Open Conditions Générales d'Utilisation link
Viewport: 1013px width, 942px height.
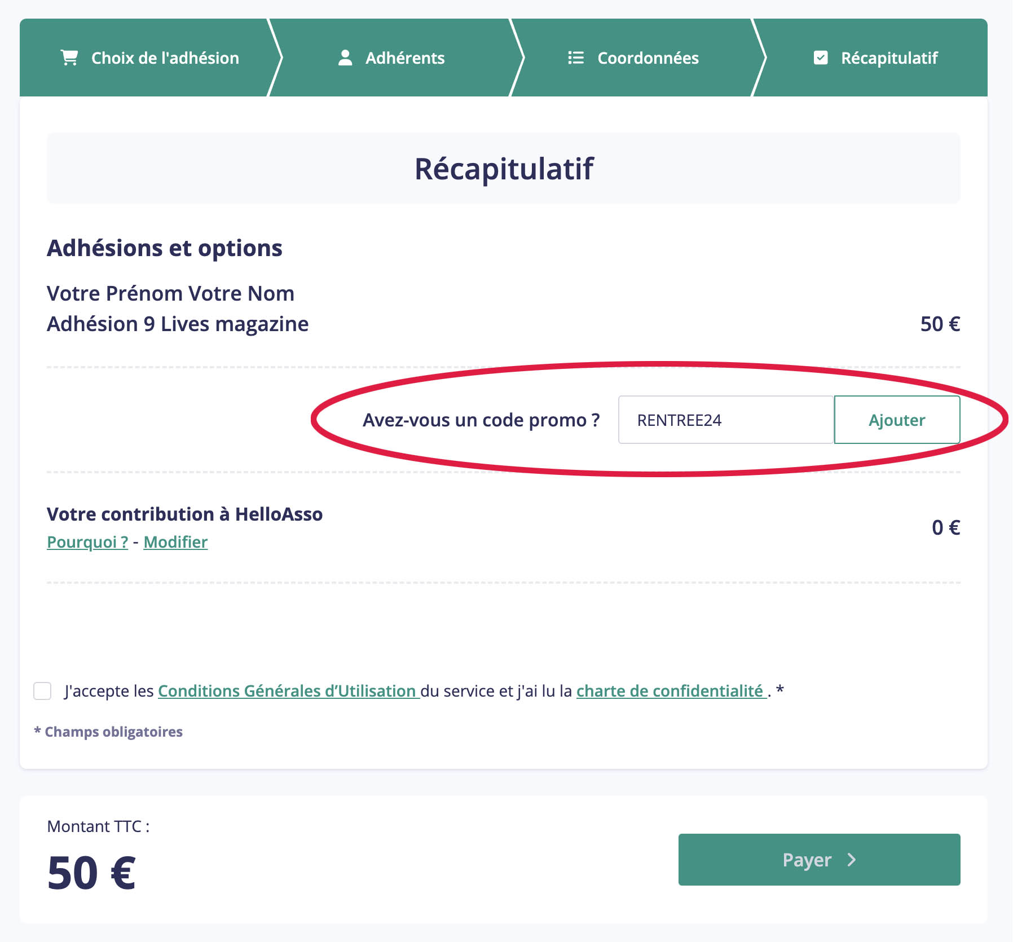[288, 691]
